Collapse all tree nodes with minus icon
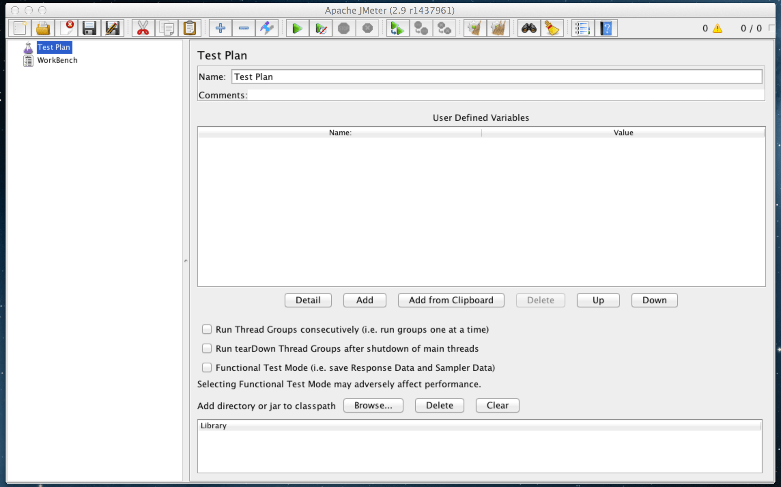Screen dimensions: 781x487 (x=243, y=28)
